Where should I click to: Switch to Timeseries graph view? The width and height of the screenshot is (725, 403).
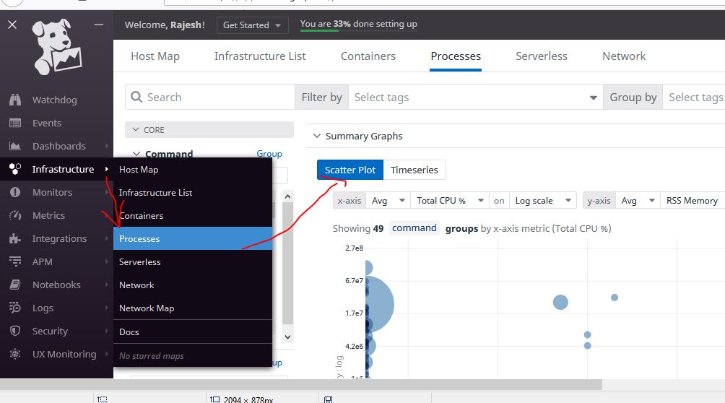coord(414,170)
